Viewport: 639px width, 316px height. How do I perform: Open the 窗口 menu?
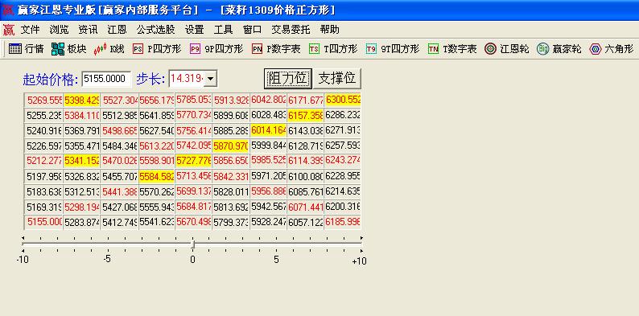252,30
